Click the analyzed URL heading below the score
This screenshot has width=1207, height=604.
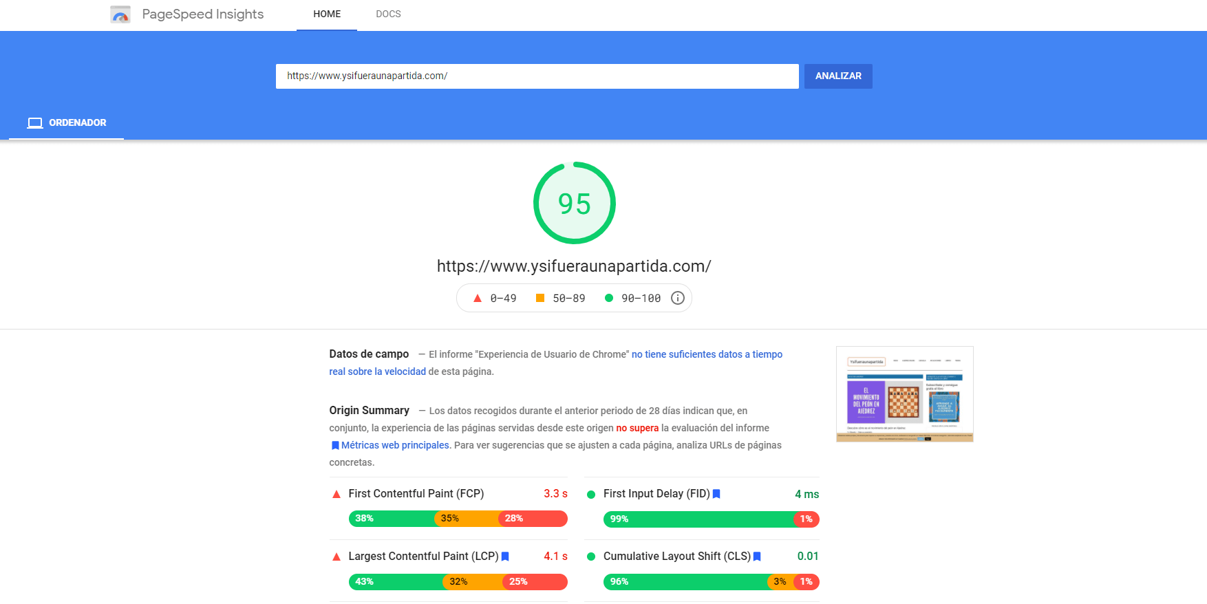(x=574, y=266)
